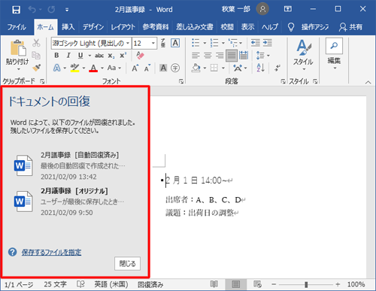Open the Font dialog launcher
The width and height of the screenshot is (376, 291).
point(181,81)
